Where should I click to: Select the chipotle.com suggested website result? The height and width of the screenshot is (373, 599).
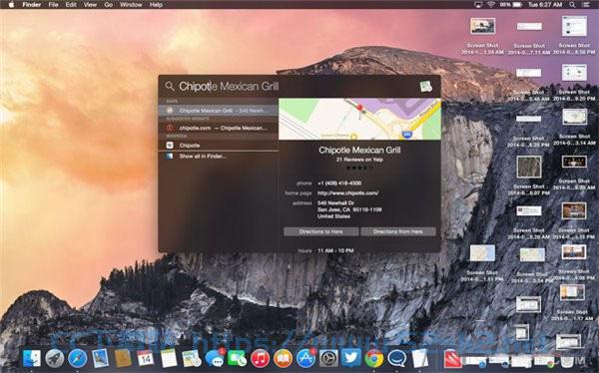(218, 128)
